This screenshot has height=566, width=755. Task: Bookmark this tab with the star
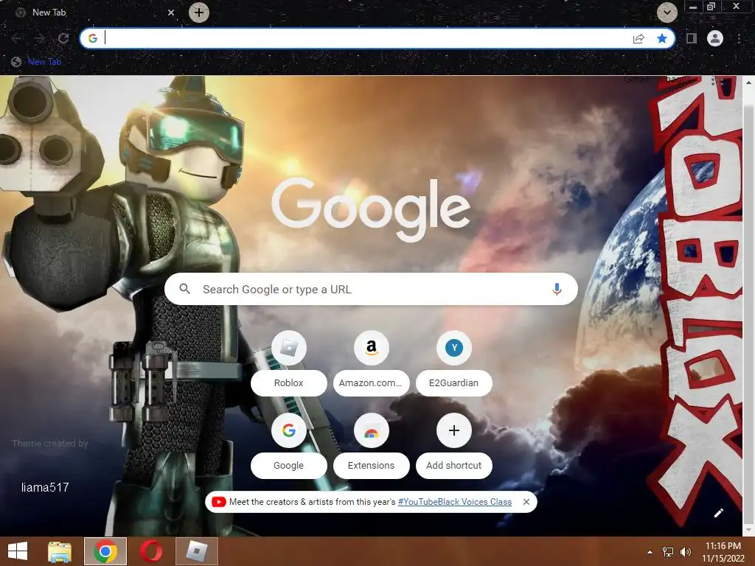[662, 38]
